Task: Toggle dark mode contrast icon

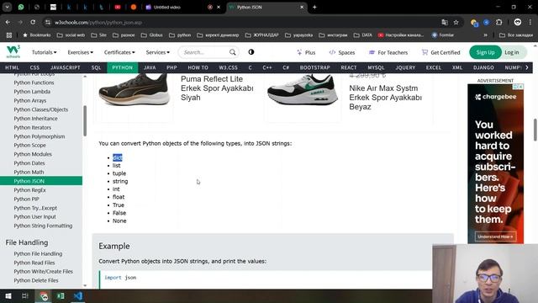Action: pyautogui.click(x=251, y=52)
